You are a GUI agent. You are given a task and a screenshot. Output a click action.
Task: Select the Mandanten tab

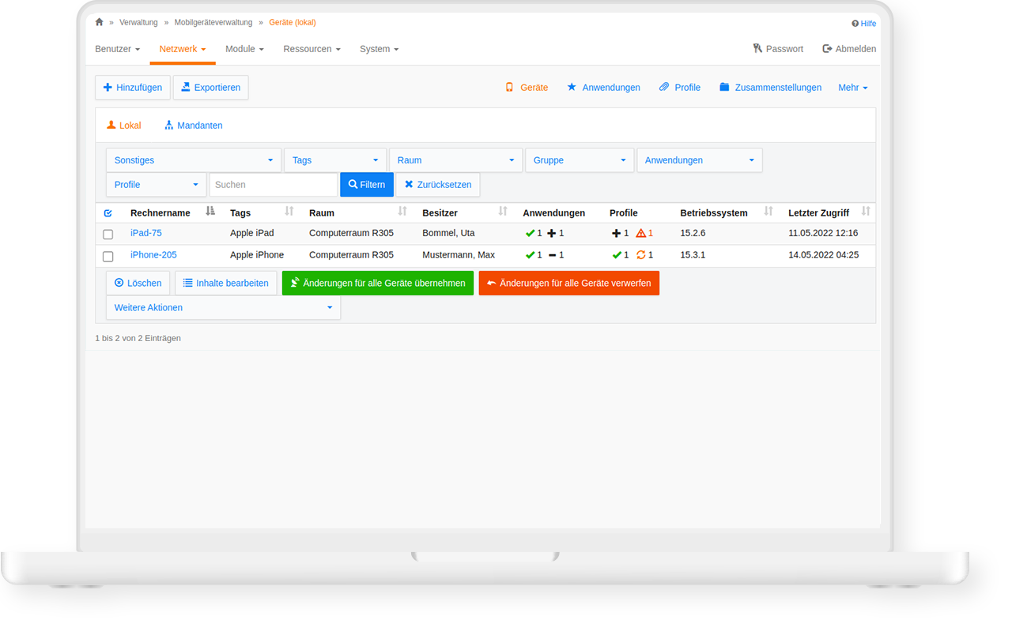coord(194,126)
